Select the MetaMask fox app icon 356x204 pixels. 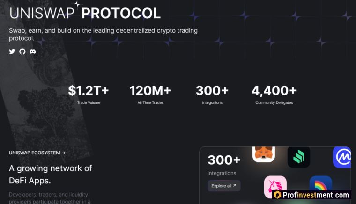click(x=264, y=154)
